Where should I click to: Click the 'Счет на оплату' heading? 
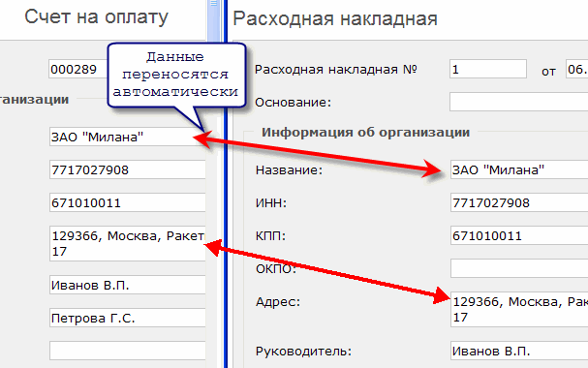pyautogui.click(x=96, y=17)
